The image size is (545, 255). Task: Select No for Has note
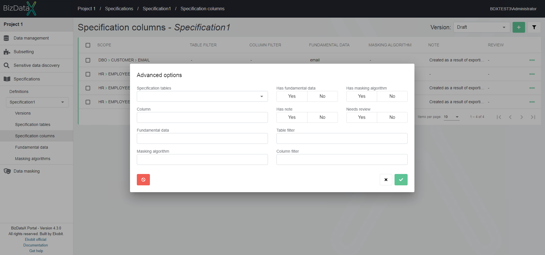323,117
